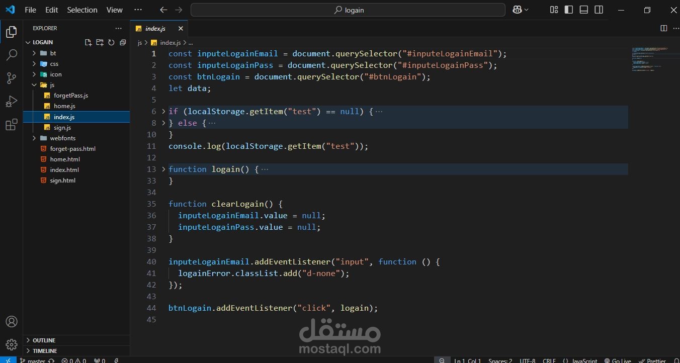Click the New Folder icon in Explorer
Viewport: 680px width, 363px height.
point(100,42)
